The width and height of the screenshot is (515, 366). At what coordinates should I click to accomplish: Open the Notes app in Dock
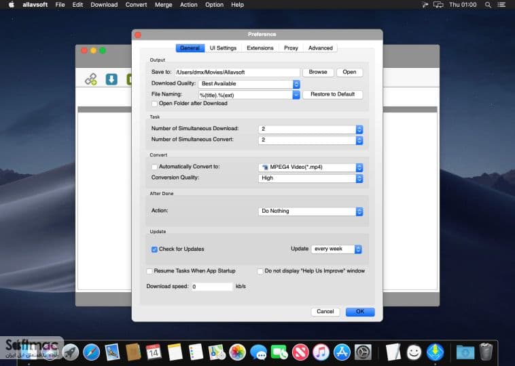[175, 352]
